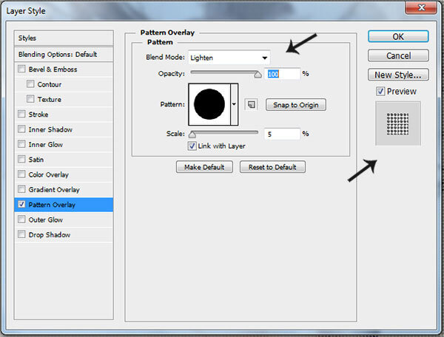Enable the Texture checkbox
The image size is (444, 337).
[x=30, y=99]
